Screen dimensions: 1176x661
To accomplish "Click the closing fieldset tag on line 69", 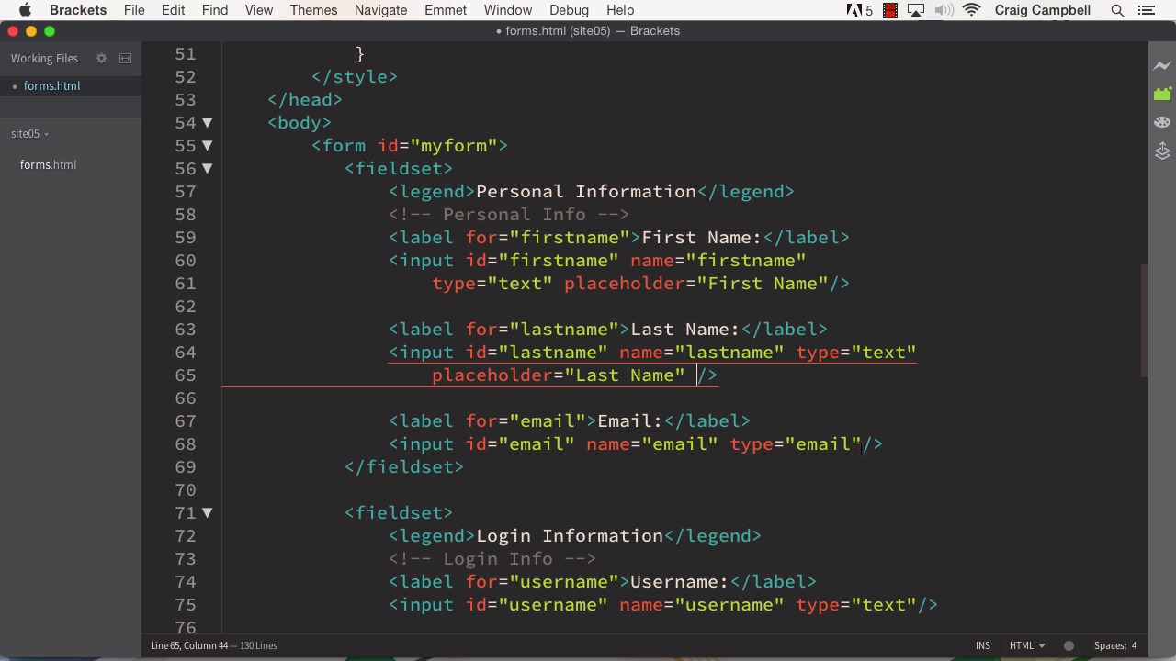I will click(x=404, y=467).
